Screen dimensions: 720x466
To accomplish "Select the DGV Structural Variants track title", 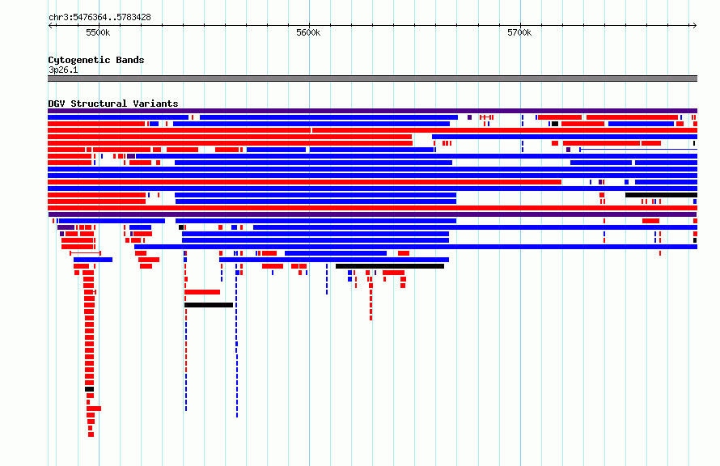I will point(113,104).
